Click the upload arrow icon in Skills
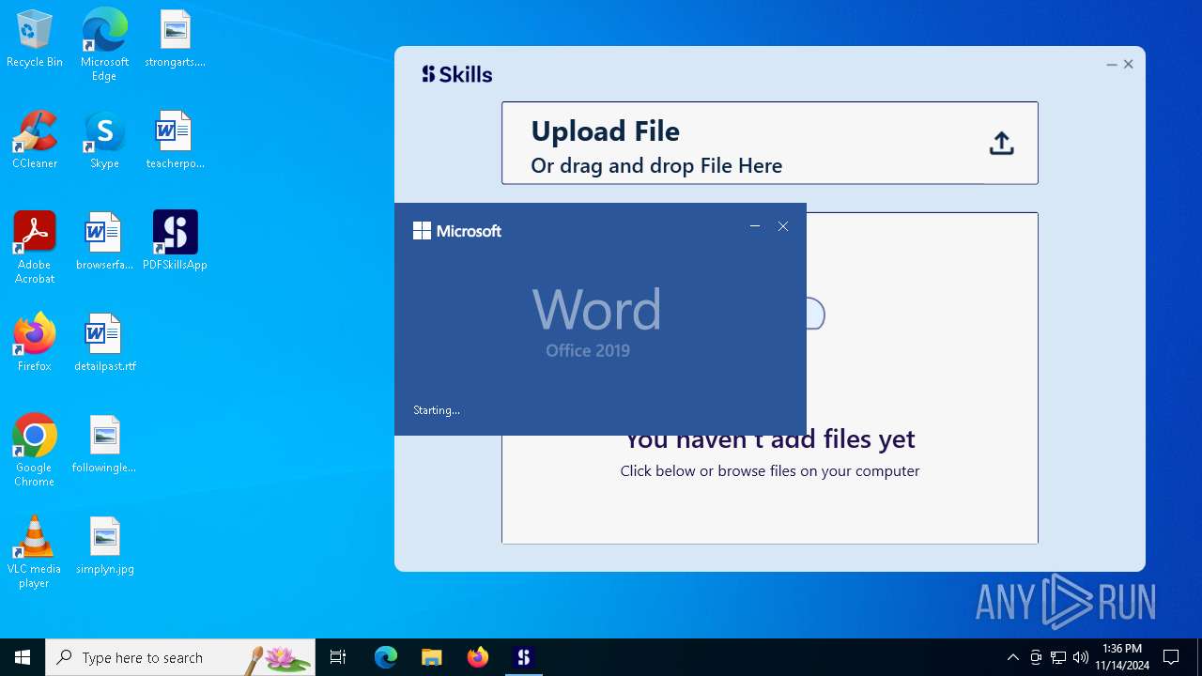This screenshot has width=1202, height=676. click(x=1001, y=144)
